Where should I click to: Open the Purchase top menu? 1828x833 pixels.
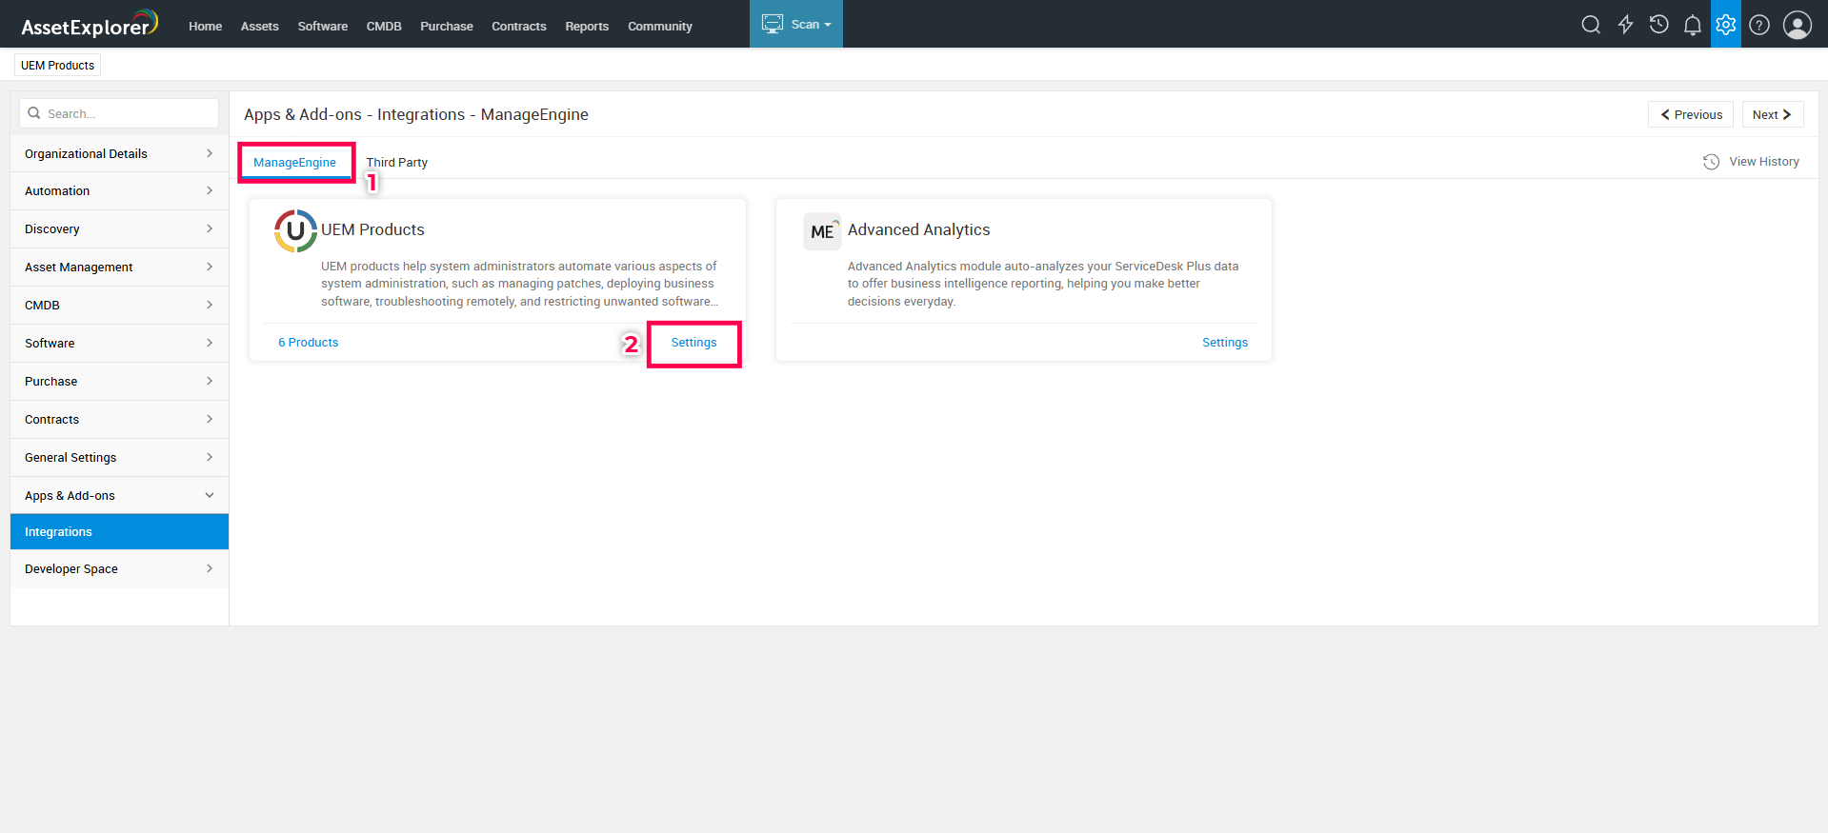(x=447, y=27)
